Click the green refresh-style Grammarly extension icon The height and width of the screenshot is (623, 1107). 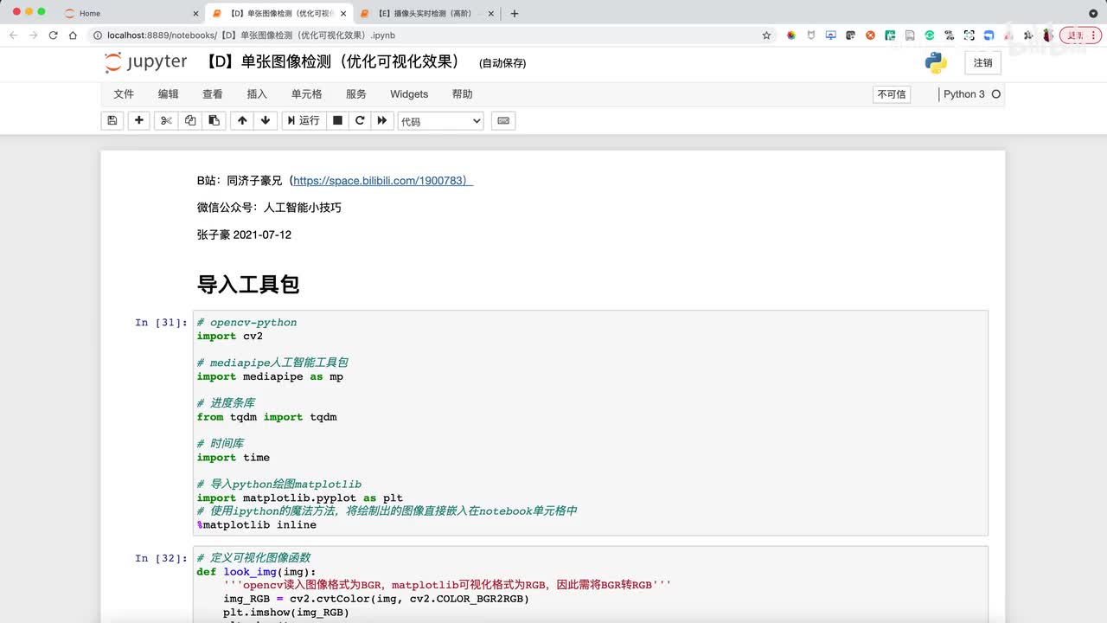930,35
